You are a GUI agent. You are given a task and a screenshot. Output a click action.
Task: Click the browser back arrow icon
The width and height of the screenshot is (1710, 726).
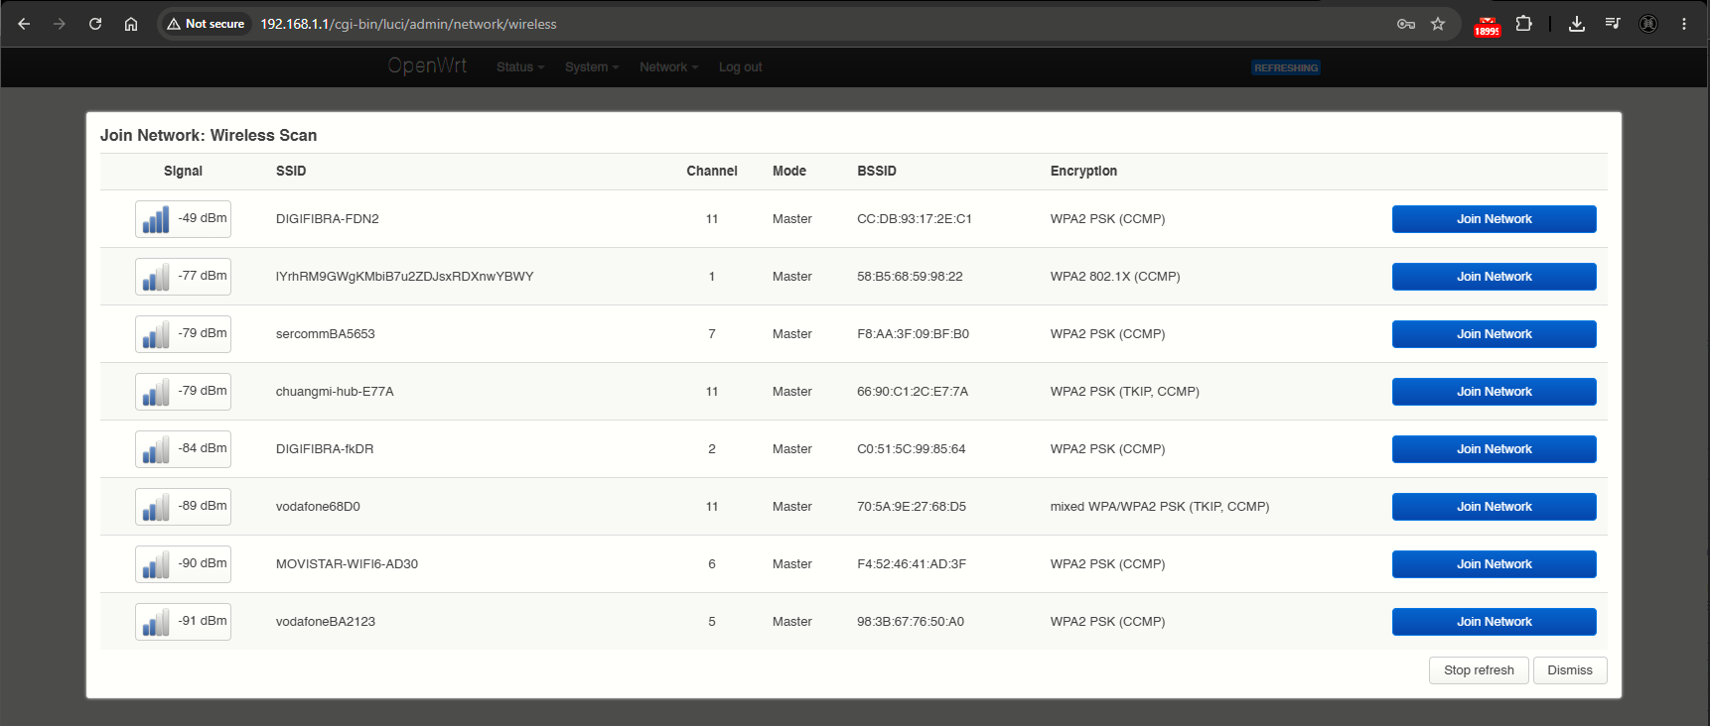pos(24,24)
